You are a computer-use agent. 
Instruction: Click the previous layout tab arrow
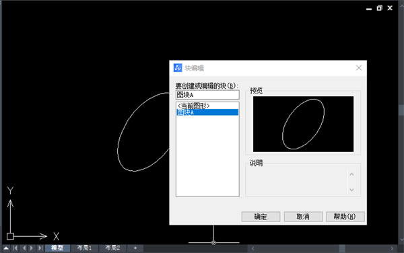click(x=24, y=248)
